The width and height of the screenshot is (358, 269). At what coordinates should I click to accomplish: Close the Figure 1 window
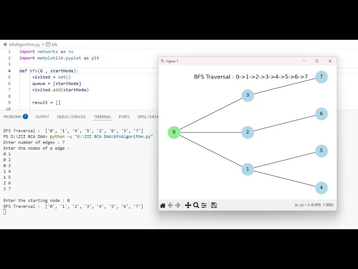[x=330, y=61]
